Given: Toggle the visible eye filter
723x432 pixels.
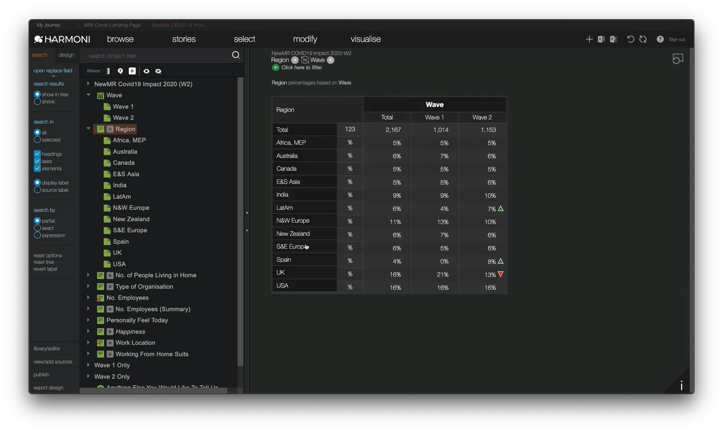Looking at the screenshot, I should click(x=146, y=71).
